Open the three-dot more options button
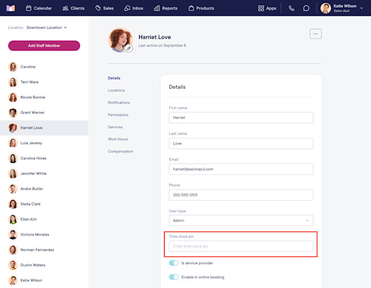The width and height of the screenshot is (371, 288). pyautogui.click(x=315, y=34)
